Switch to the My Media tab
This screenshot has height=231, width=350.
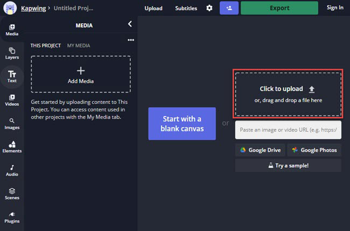point(78,46)
